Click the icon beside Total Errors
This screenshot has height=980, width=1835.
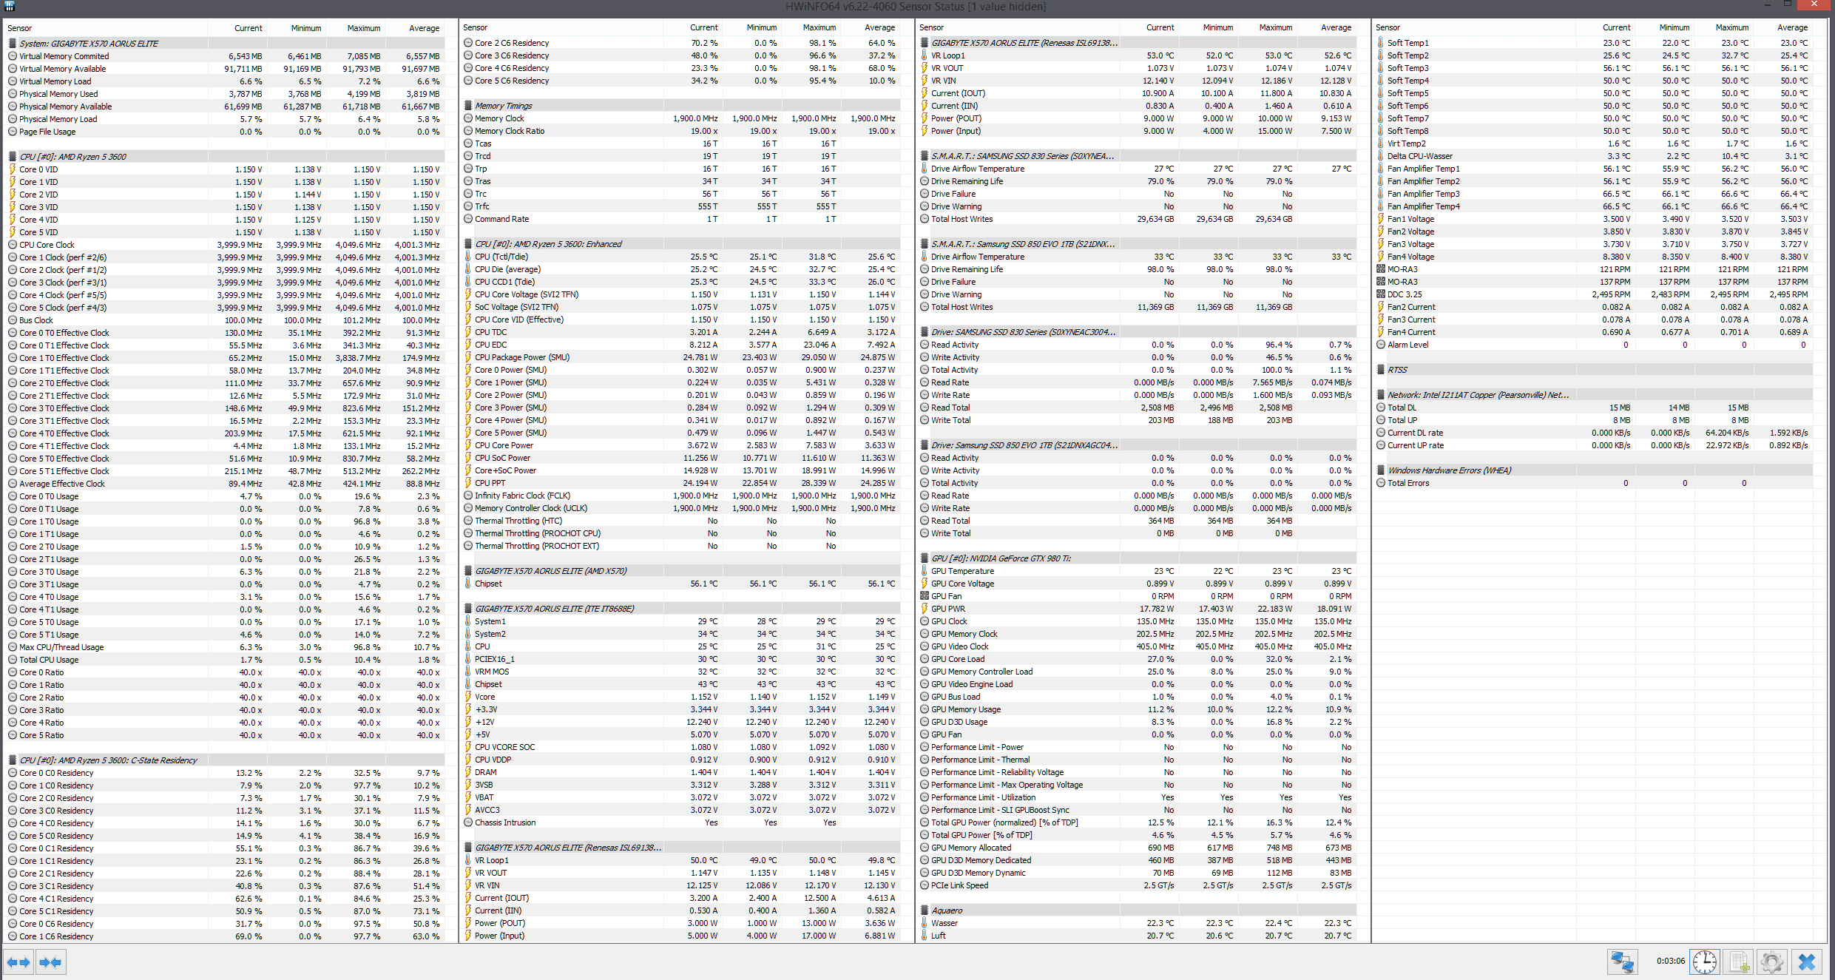[x=1381, y=483]
